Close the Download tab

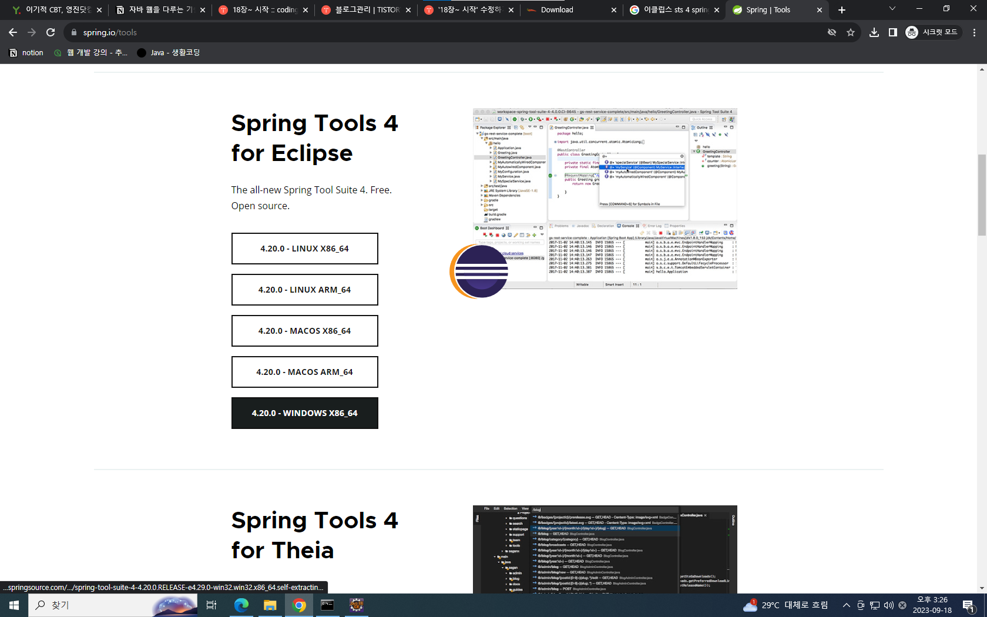pyautogui.click(x=614, y=10)
